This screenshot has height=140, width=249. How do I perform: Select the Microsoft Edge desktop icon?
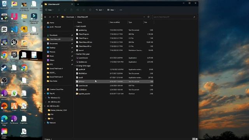[4, 121]
